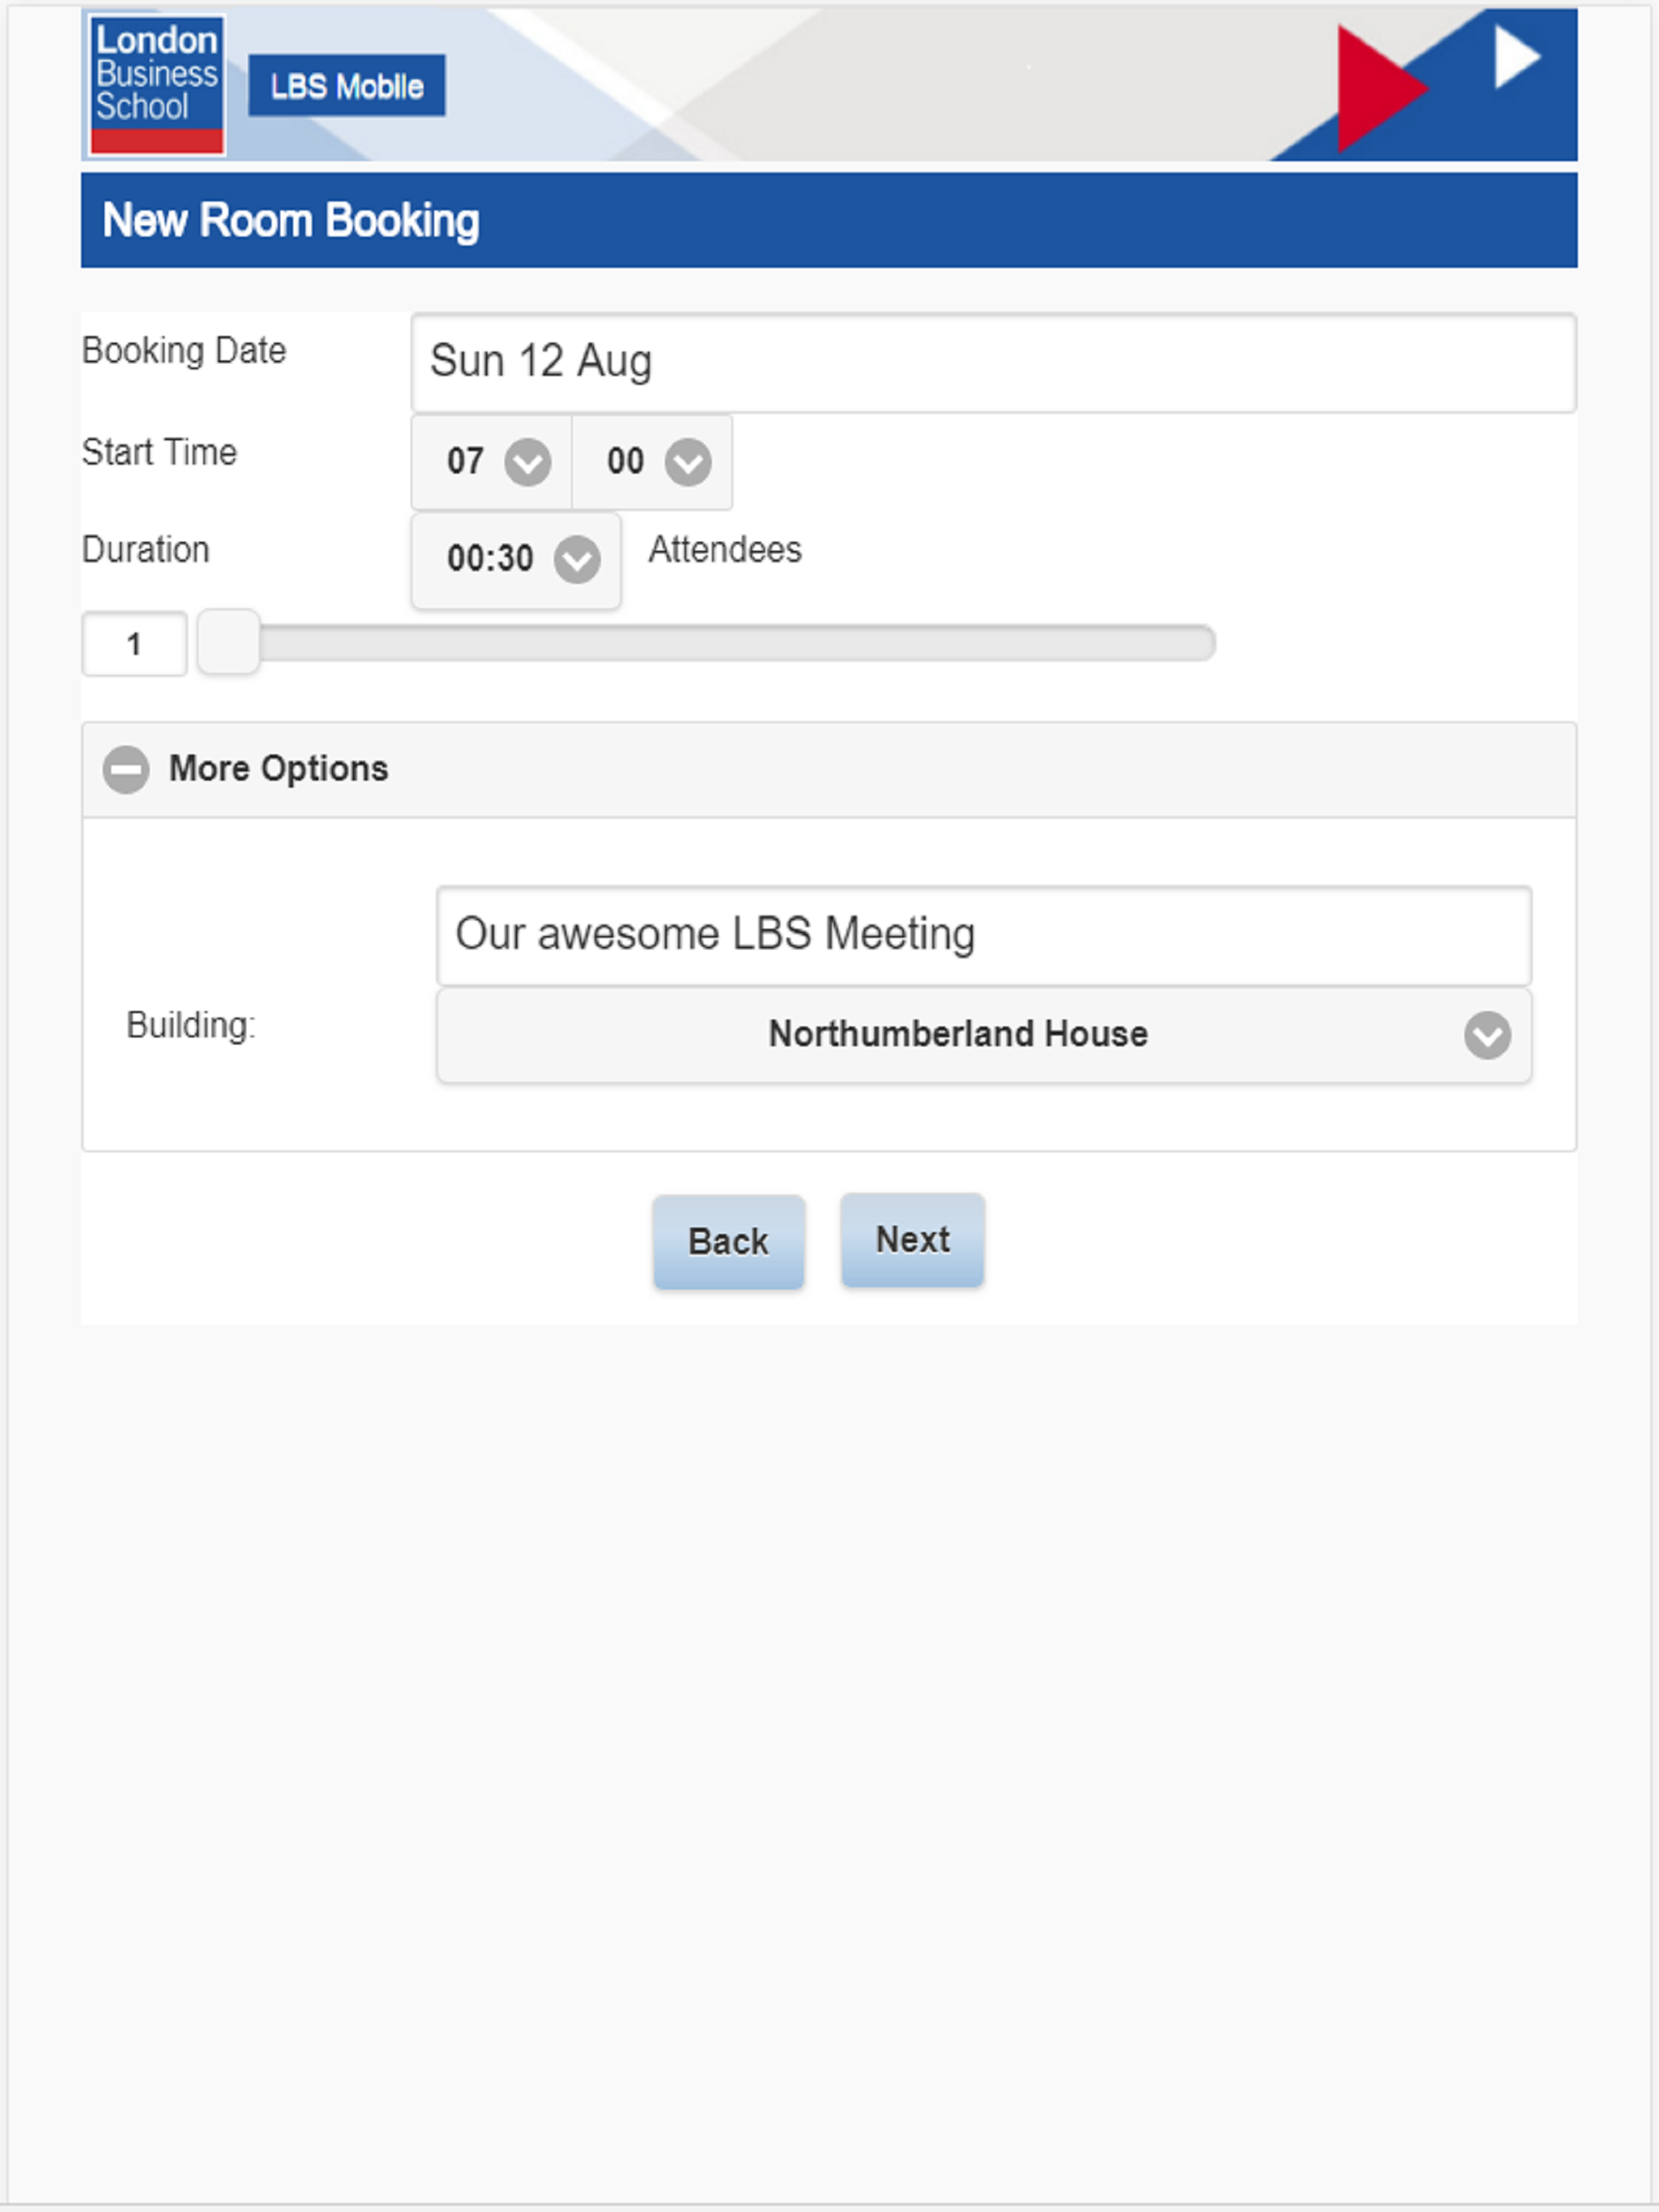Click the hour dropdown arrow icon
This screenshot has width=1659, height=2212.
click(527, 462)
